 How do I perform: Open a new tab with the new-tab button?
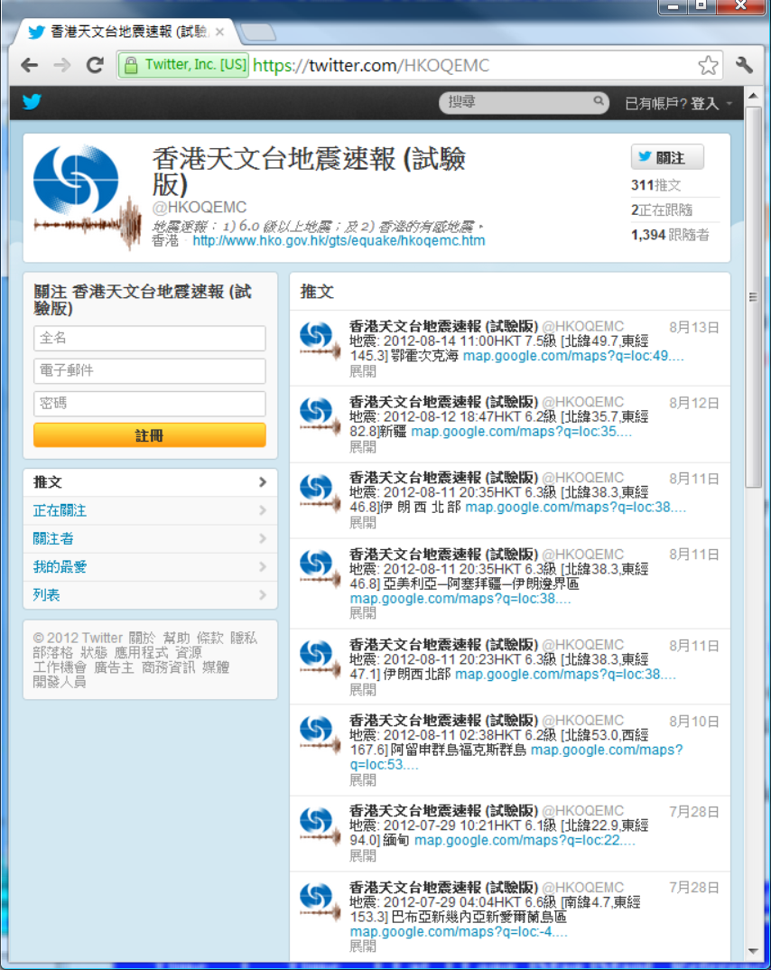[x=257, y=33]
